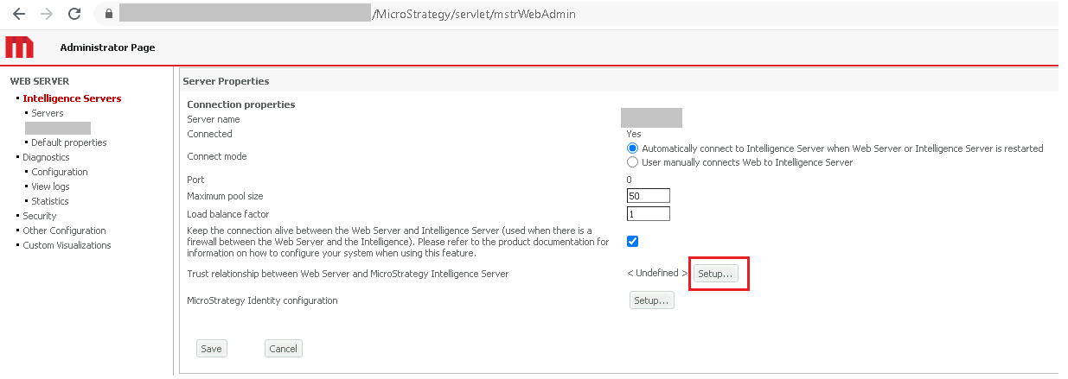Select user manually connects Web option
Viewport: 1068px width, 379px height.
[x=633, y=162]
